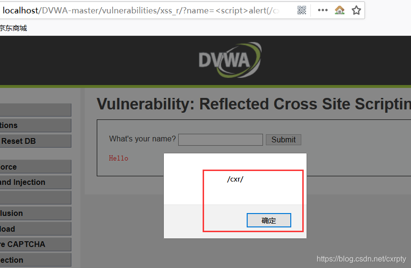Image resolution: width=411 pixels, height=268 pixels.
Task: Click the home icon in address bar
Action: (340, 10)
